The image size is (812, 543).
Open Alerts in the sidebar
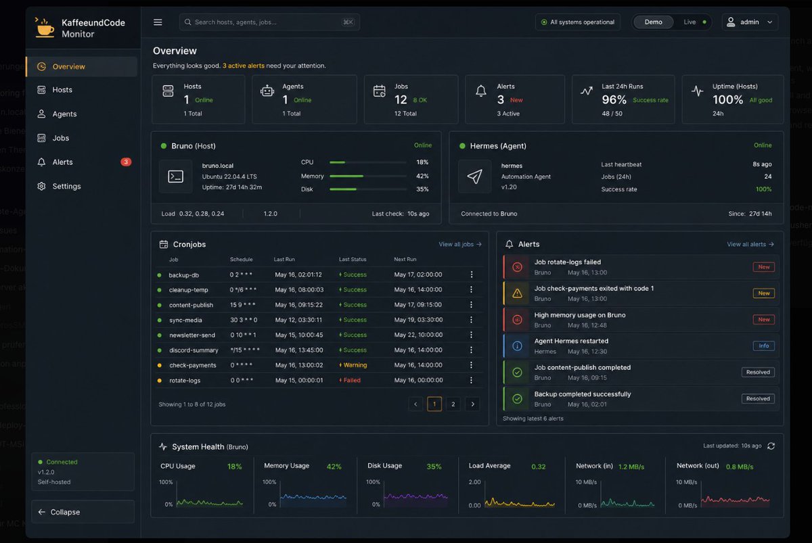tap(82, 162)
